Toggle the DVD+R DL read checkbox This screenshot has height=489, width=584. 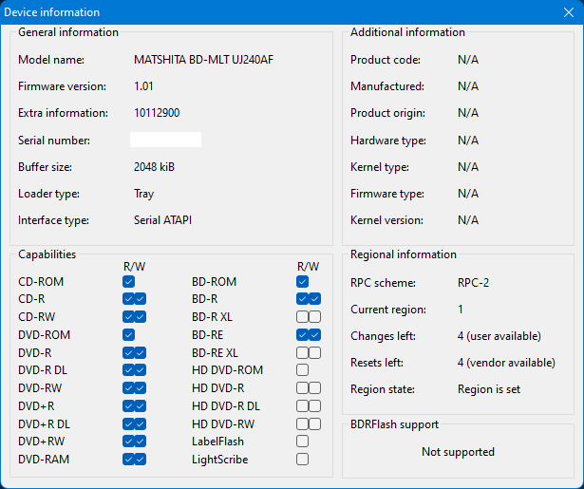pyautogui.click(x=128, y=423)
